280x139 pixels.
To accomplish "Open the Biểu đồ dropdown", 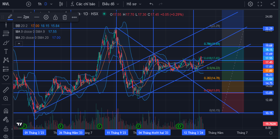I will pos(111,4).
